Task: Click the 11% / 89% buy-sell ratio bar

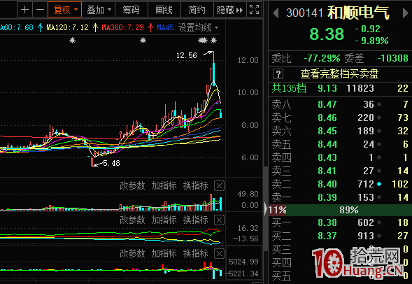Action: (x=340, y=210)
